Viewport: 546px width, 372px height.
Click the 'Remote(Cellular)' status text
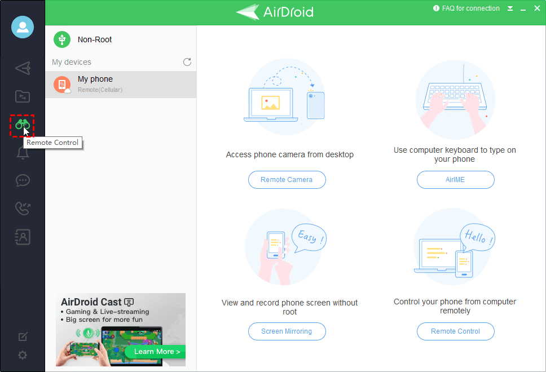point(100,90)
